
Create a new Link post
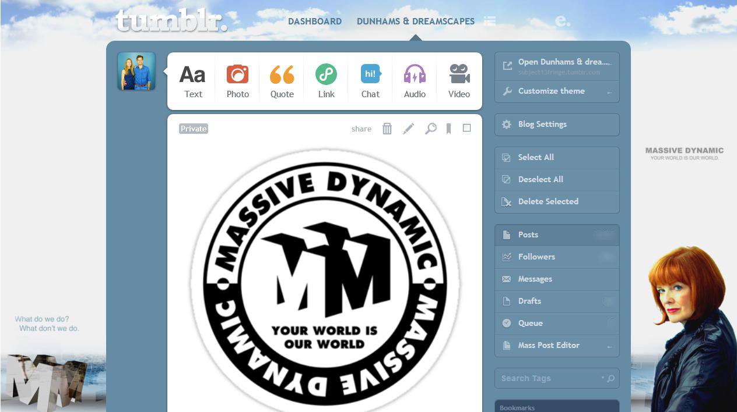tap(327, 81)
